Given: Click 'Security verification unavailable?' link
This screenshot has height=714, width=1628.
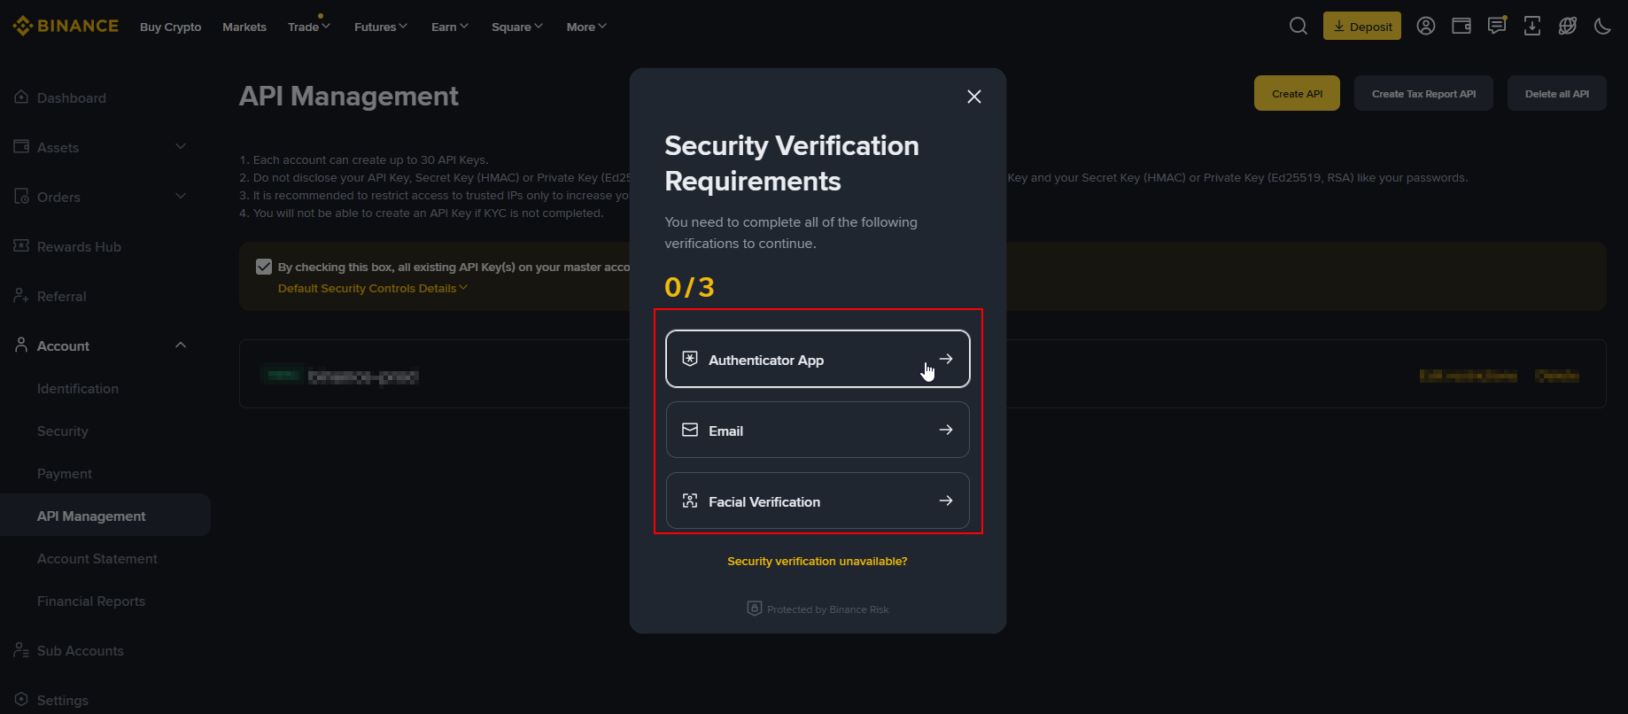Looking at the screenshot, I should [x=818, y=561].
